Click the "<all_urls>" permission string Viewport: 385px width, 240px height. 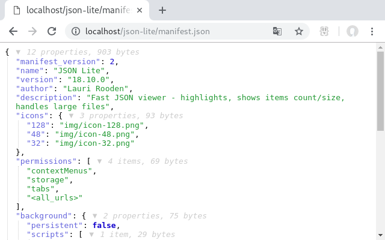pyautogui.click(x=55, y=198)
